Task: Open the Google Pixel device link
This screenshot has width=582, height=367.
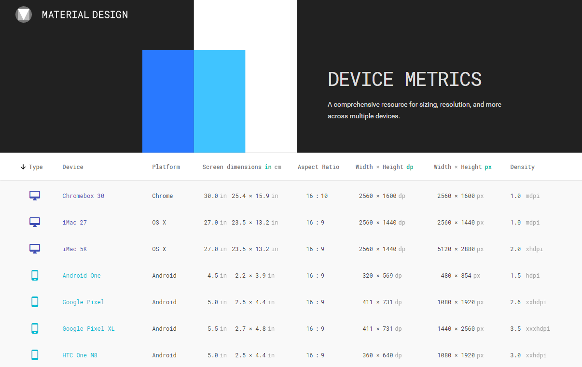Action: pyautogui.click(x=83, y=302)
